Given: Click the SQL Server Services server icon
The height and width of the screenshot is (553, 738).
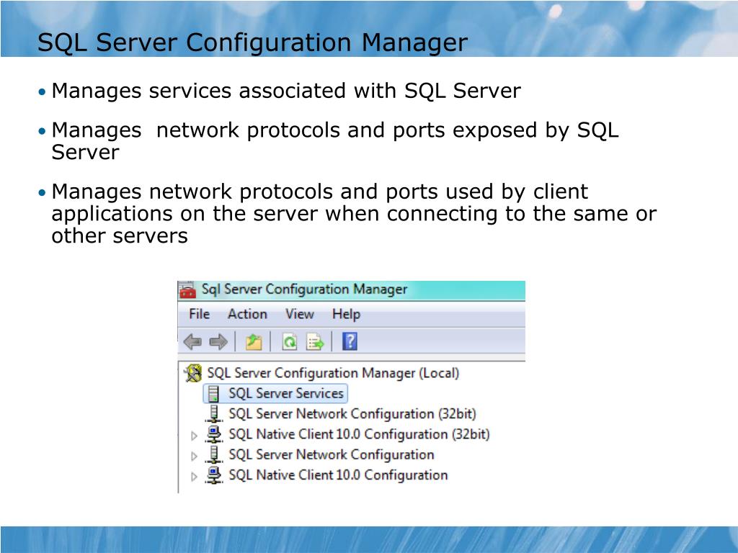Looking at the screenshot, I should pyautogui.click(x=213, y=394).
